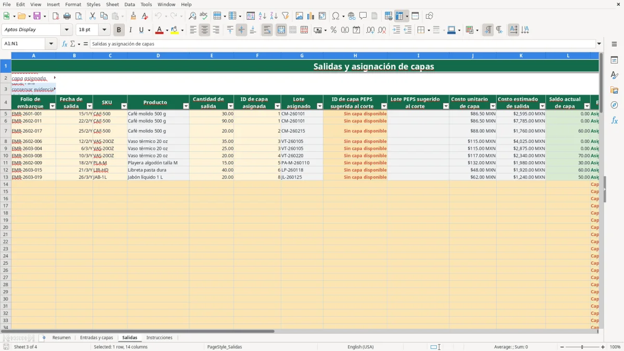Screen dimensions: 624x351
Task: Export directly as PDF
Action: (x=56, y=16)
